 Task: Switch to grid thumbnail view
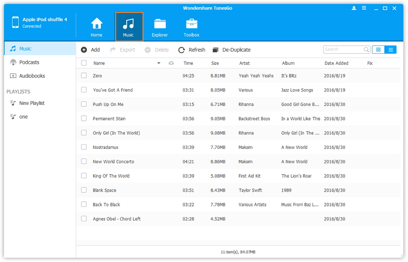tap(378, 49)
